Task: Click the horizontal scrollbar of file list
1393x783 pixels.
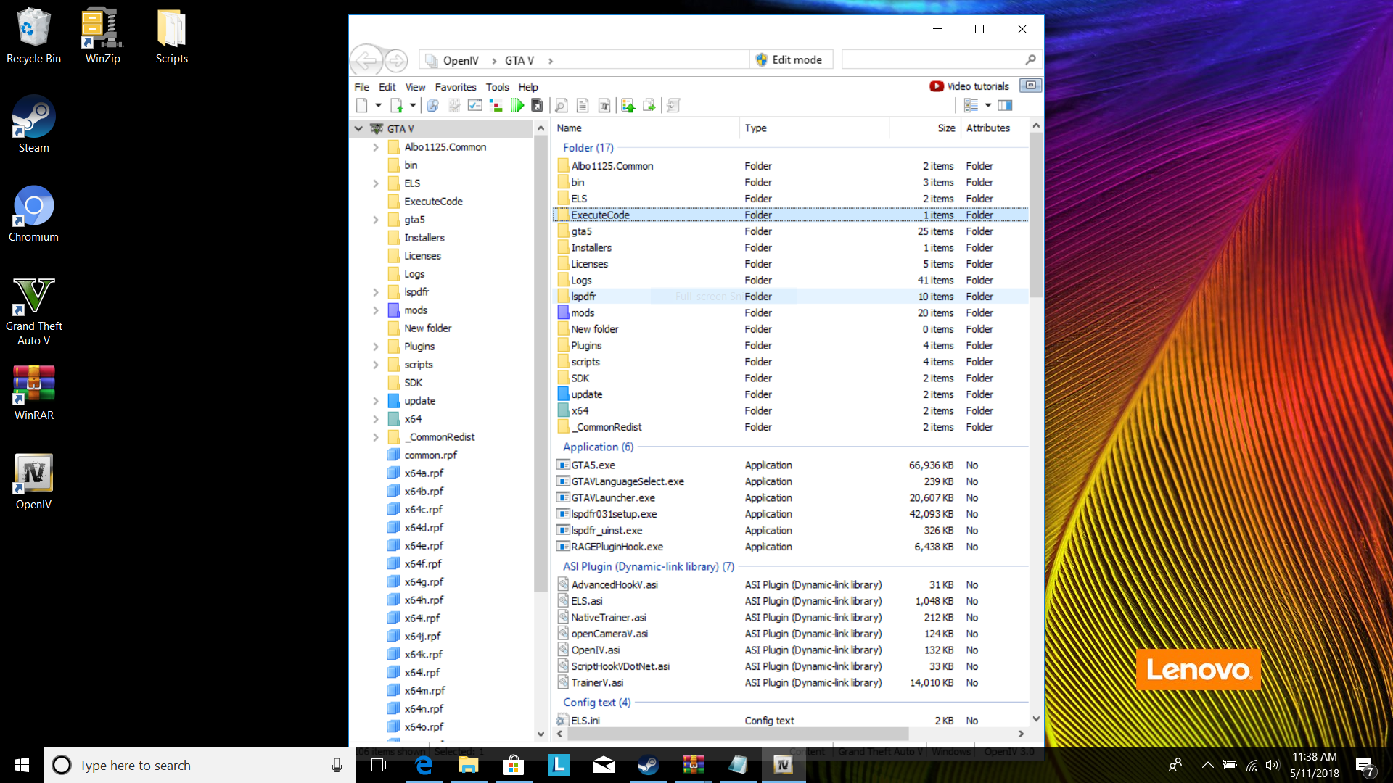Action: pos(737,734)
